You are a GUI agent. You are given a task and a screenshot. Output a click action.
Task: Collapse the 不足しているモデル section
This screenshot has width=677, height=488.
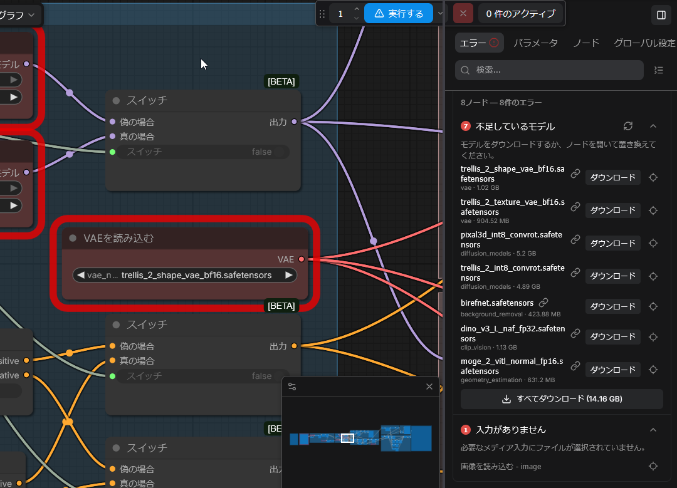point(653,126)
